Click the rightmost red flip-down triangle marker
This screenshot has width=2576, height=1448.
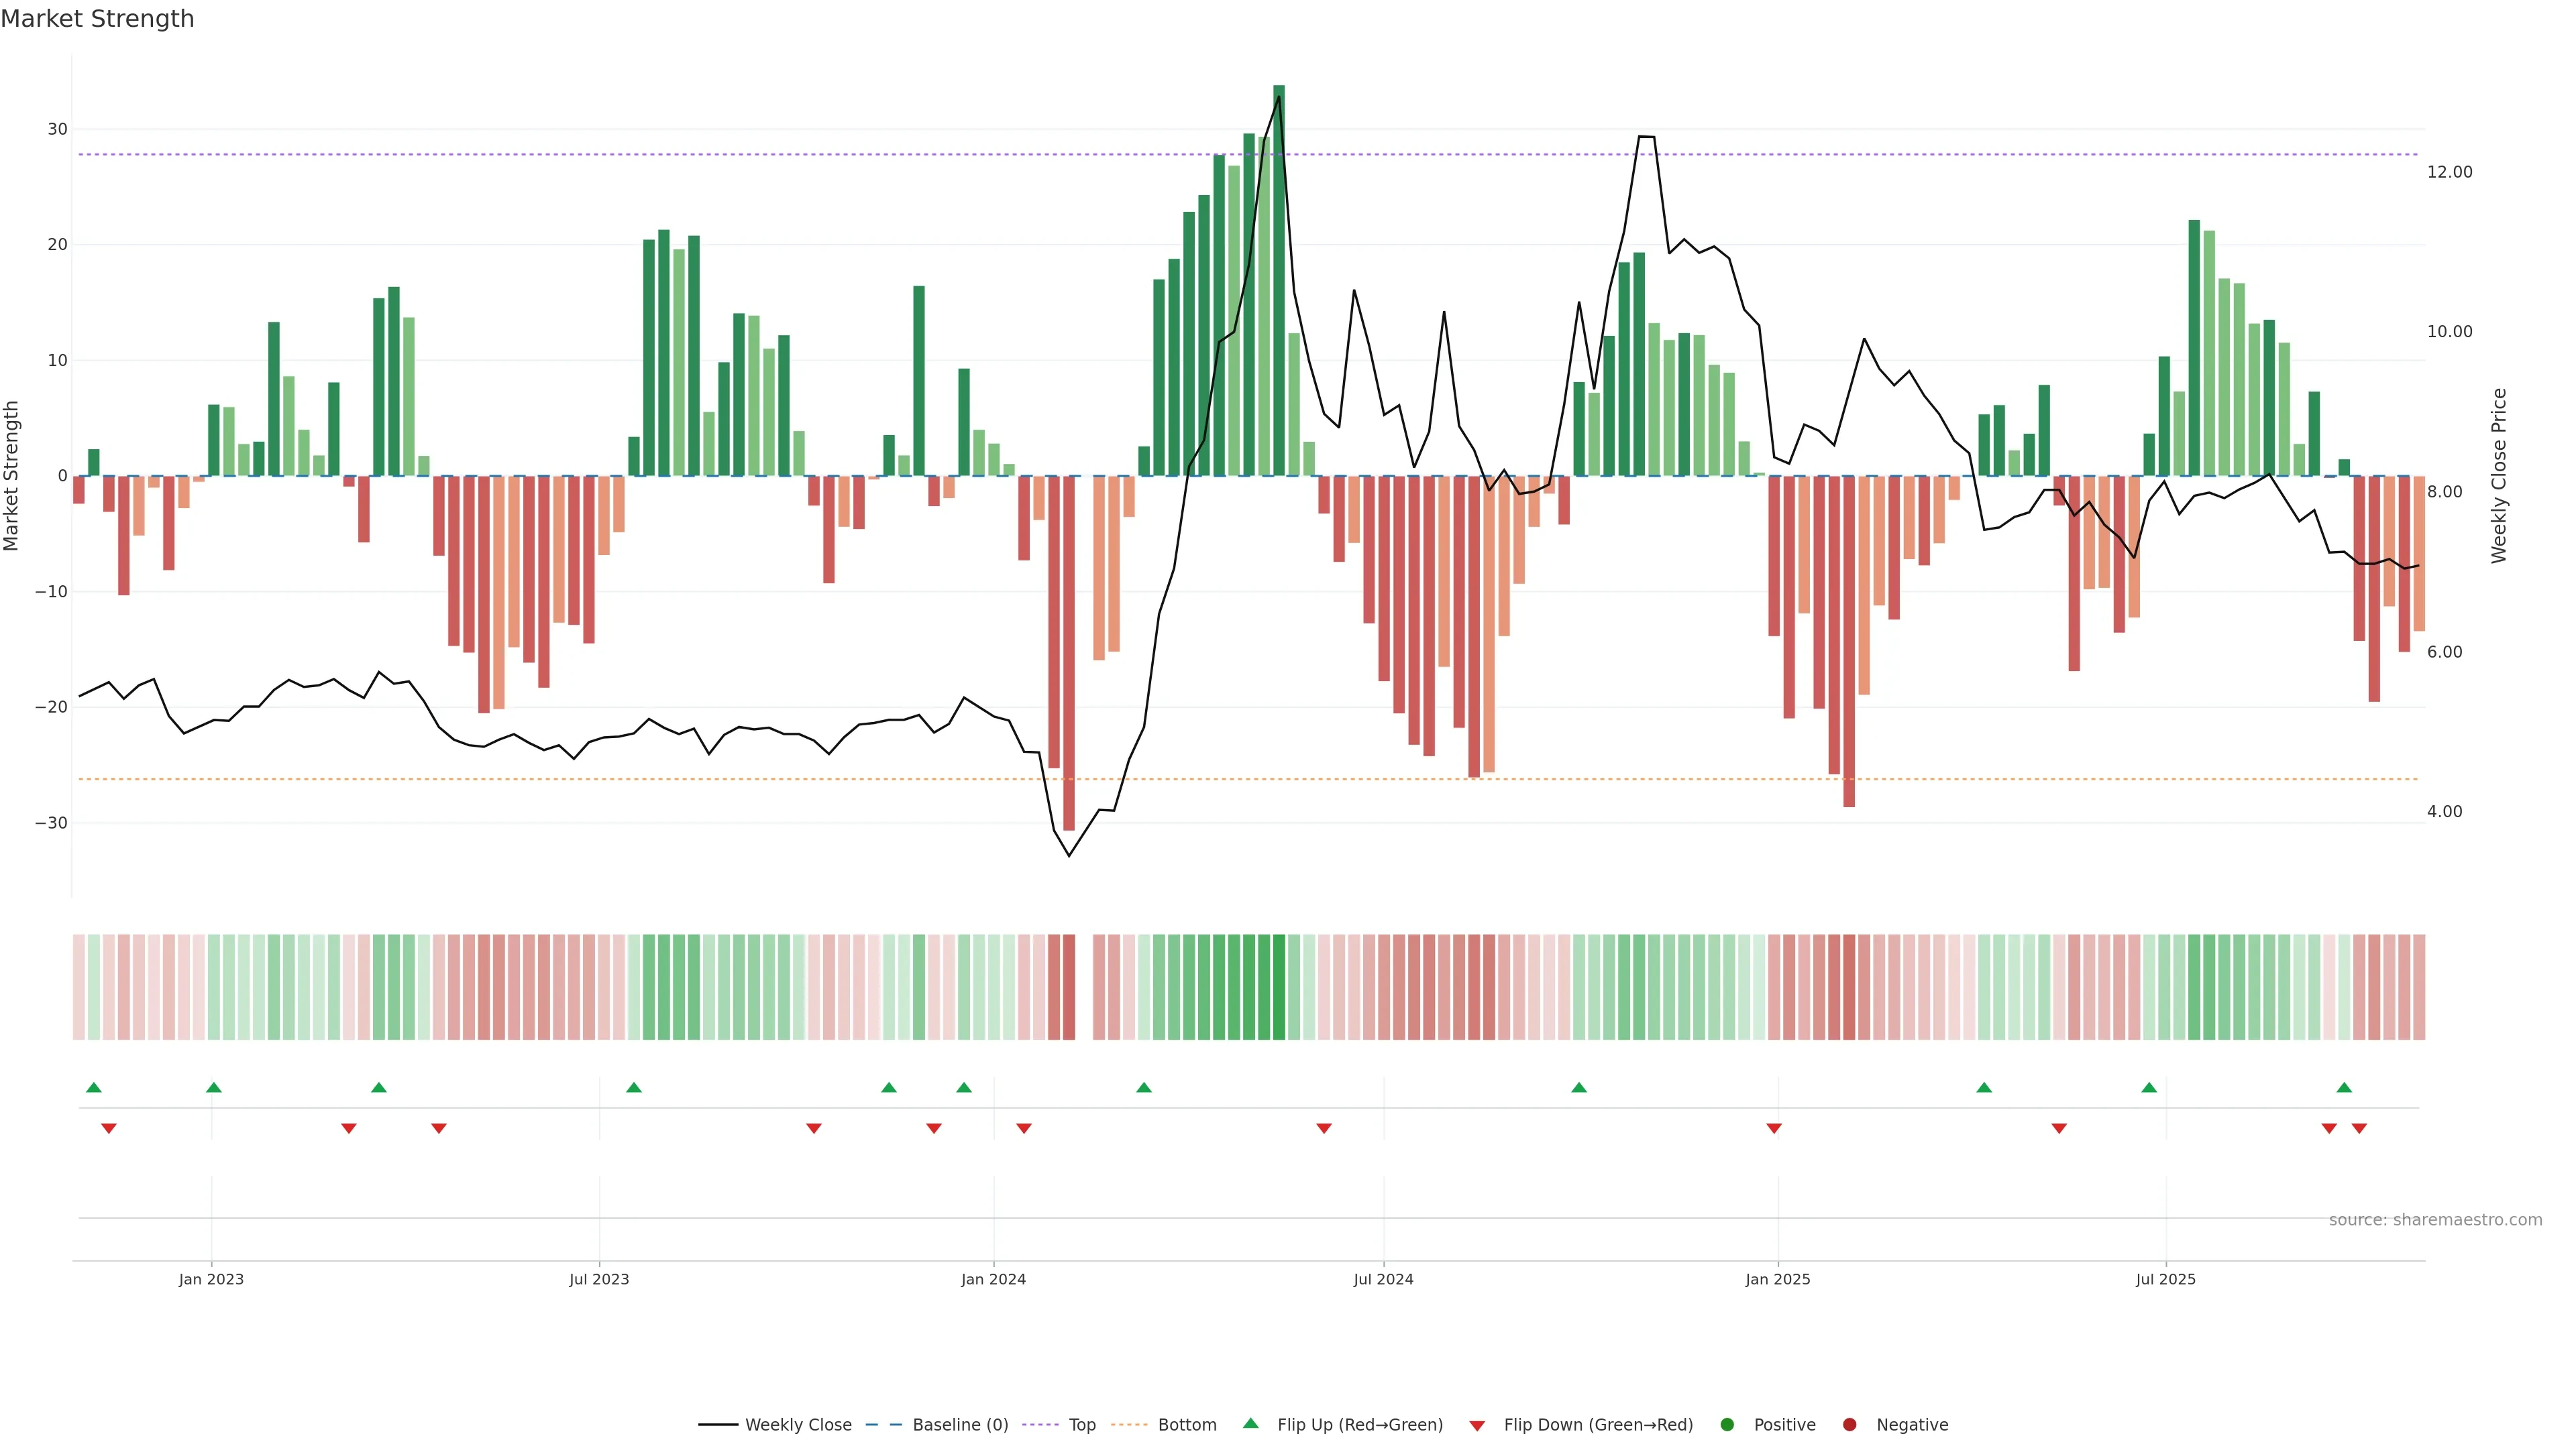2359,1128
